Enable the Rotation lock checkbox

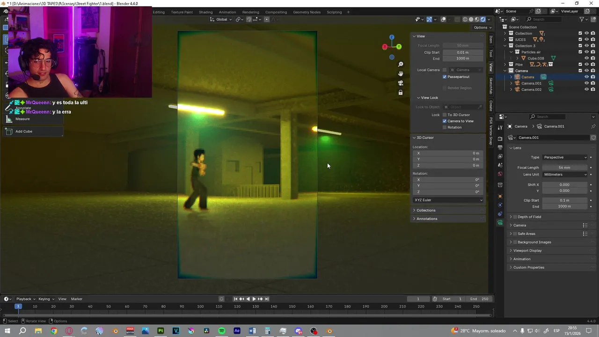[445, 127]
